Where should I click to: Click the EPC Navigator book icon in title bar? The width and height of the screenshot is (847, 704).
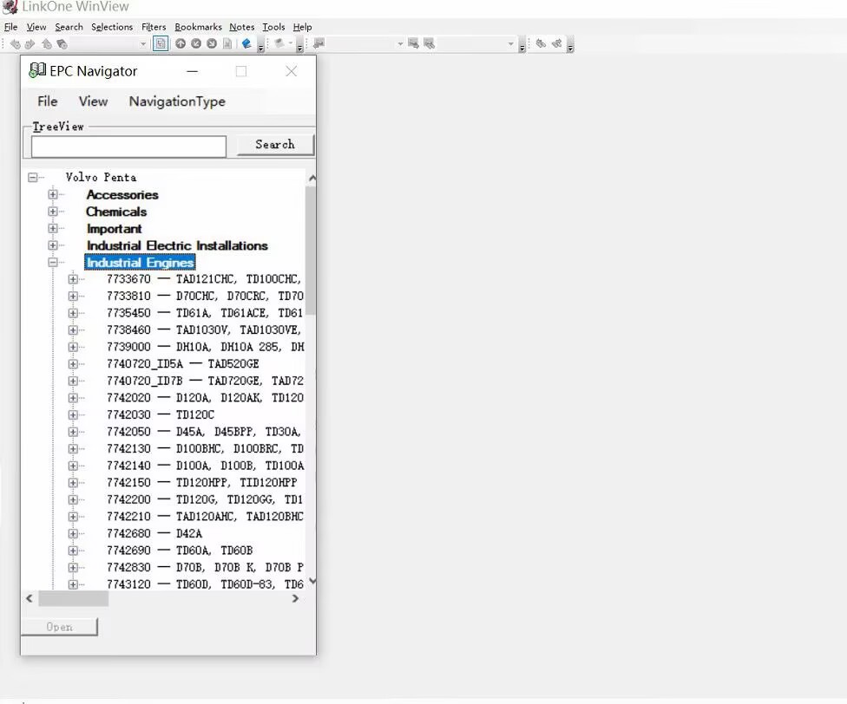(x=37, y=71)
